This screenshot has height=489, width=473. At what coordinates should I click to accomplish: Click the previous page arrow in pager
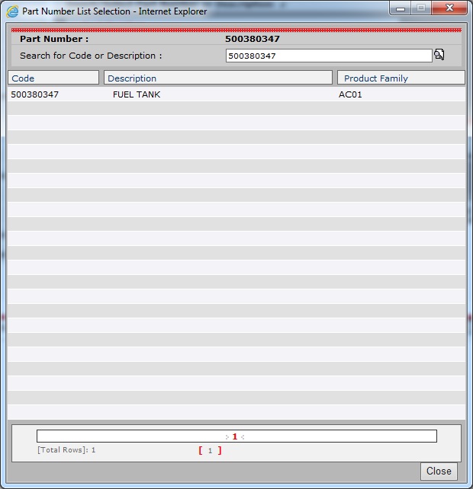[x=227, y=437]
